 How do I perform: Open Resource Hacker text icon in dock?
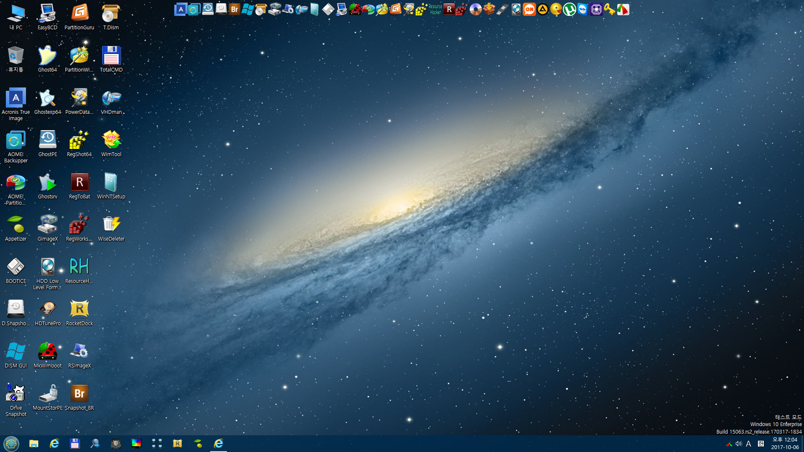click(435, 9)
